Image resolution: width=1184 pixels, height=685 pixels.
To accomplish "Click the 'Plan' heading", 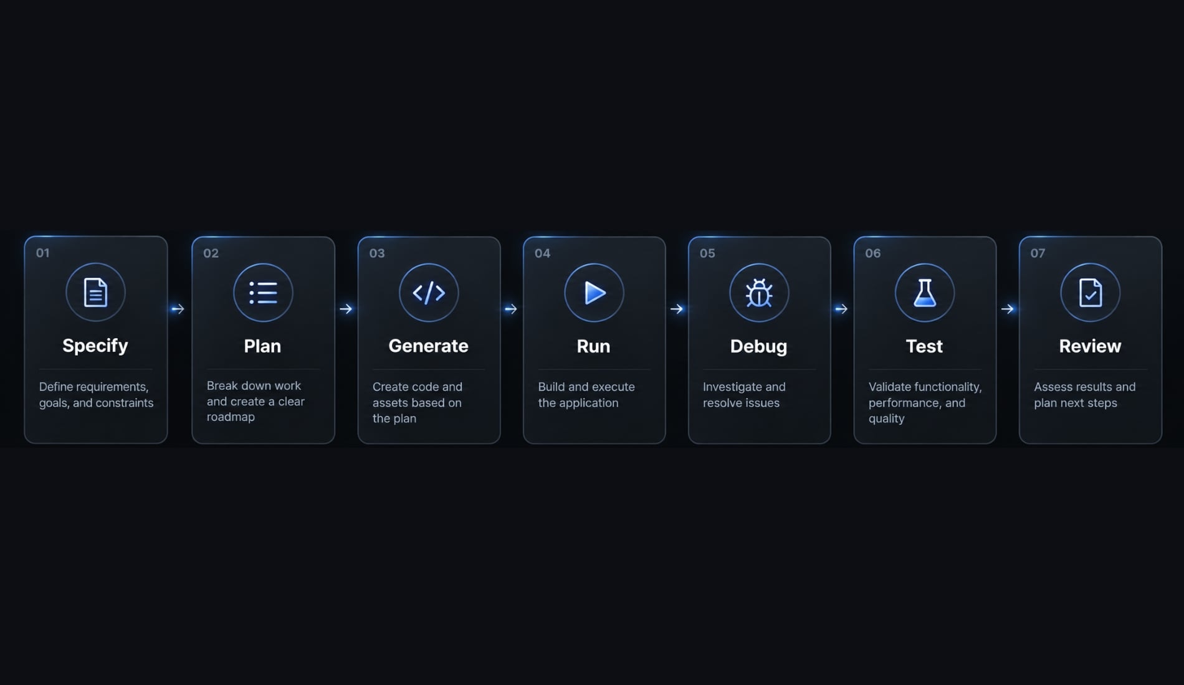I will (x=262, y=346).
